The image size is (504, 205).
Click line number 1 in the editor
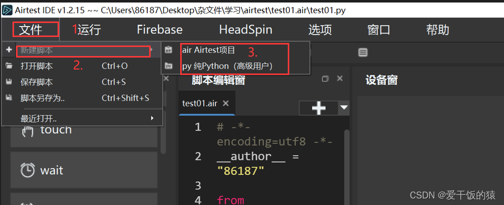(198, 127)
